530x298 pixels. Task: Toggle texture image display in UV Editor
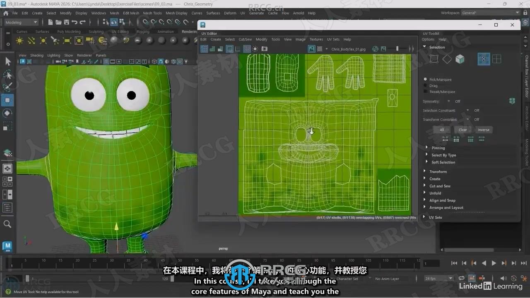(311, 49)
